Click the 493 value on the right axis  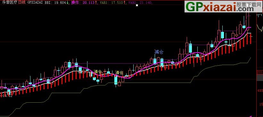(x=260, y=91)
